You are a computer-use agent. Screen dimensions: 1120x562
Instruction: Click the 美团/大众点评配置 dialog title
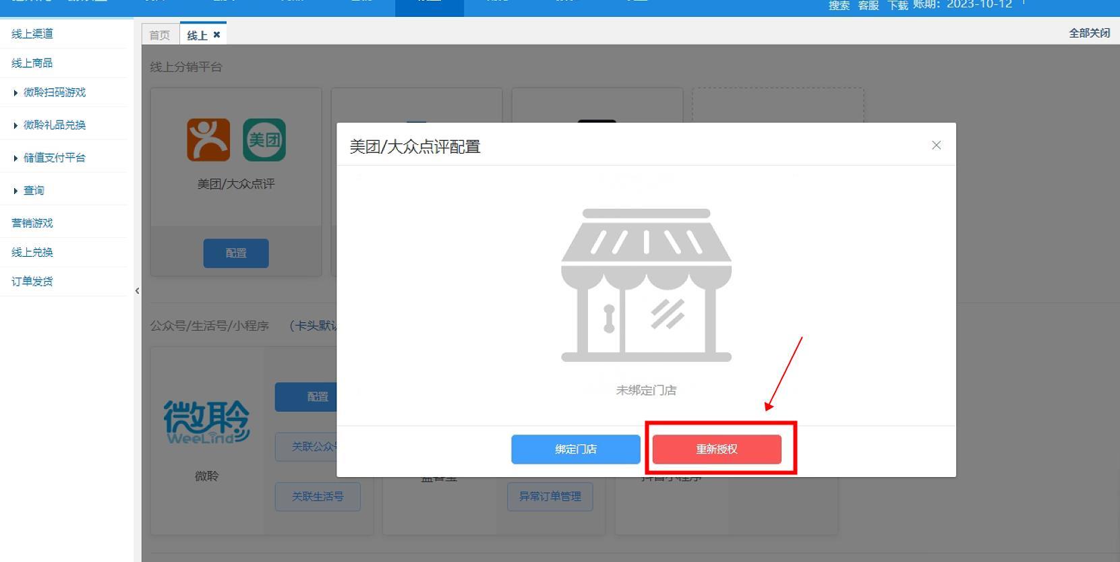(x=415, y=146)
